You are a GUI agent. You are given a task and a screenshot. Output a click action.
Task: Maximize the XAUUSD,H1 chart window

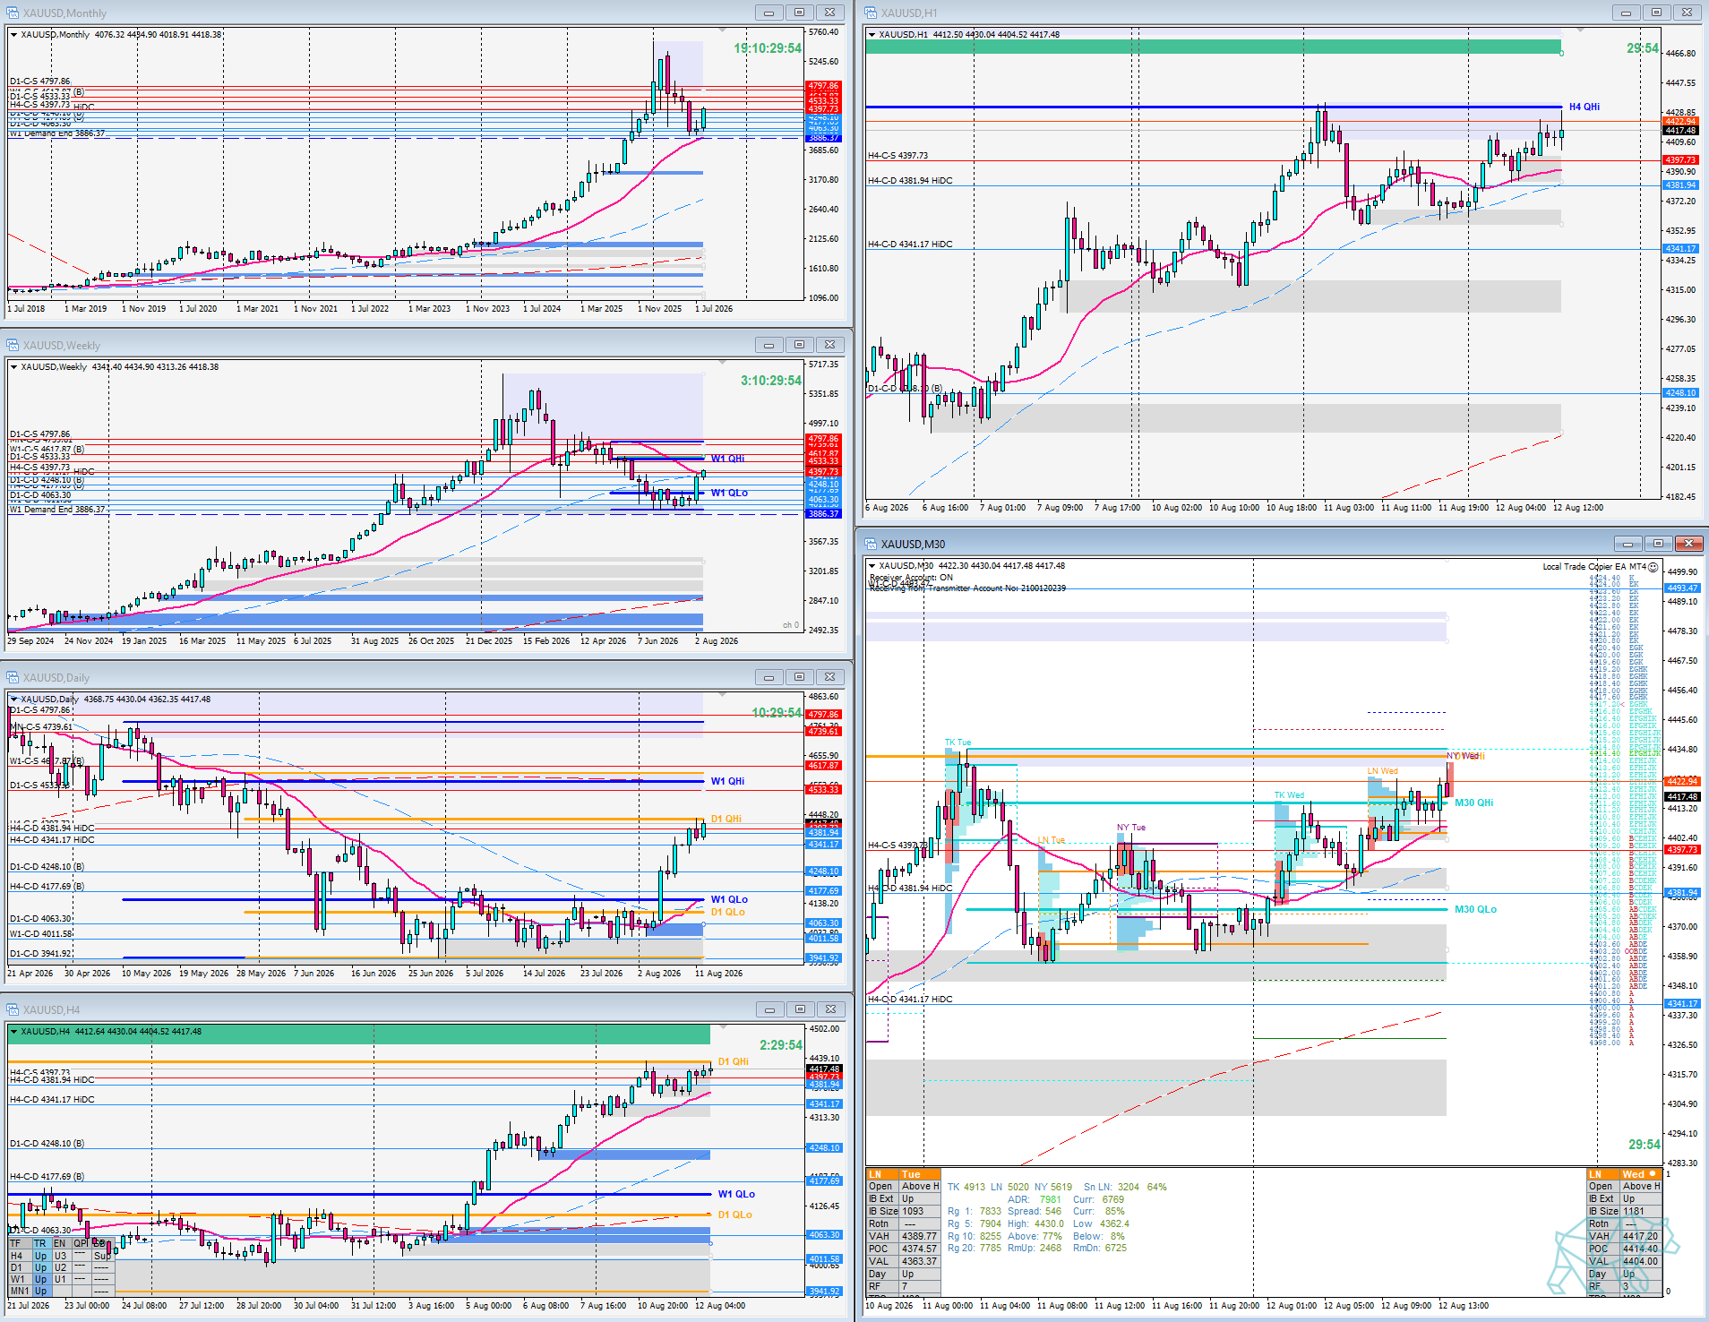pyautogui.click(x=1656, y=13)
